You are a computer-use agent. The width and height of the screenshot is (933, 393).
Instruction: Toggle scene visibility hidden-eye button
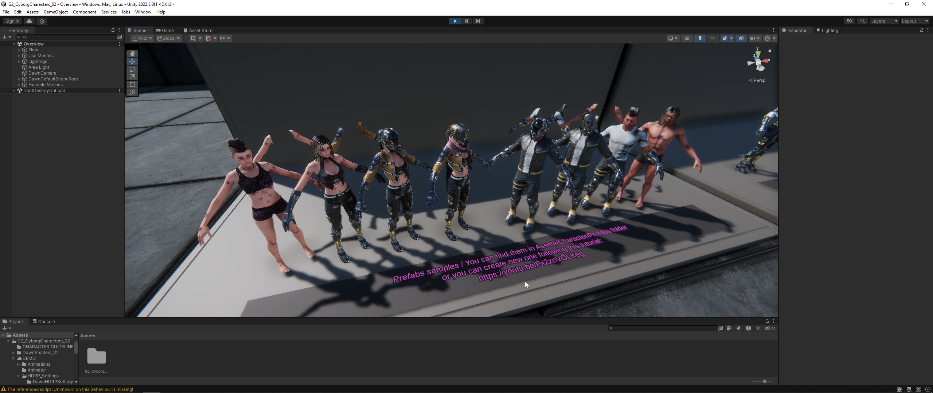(x=741, y=38)
